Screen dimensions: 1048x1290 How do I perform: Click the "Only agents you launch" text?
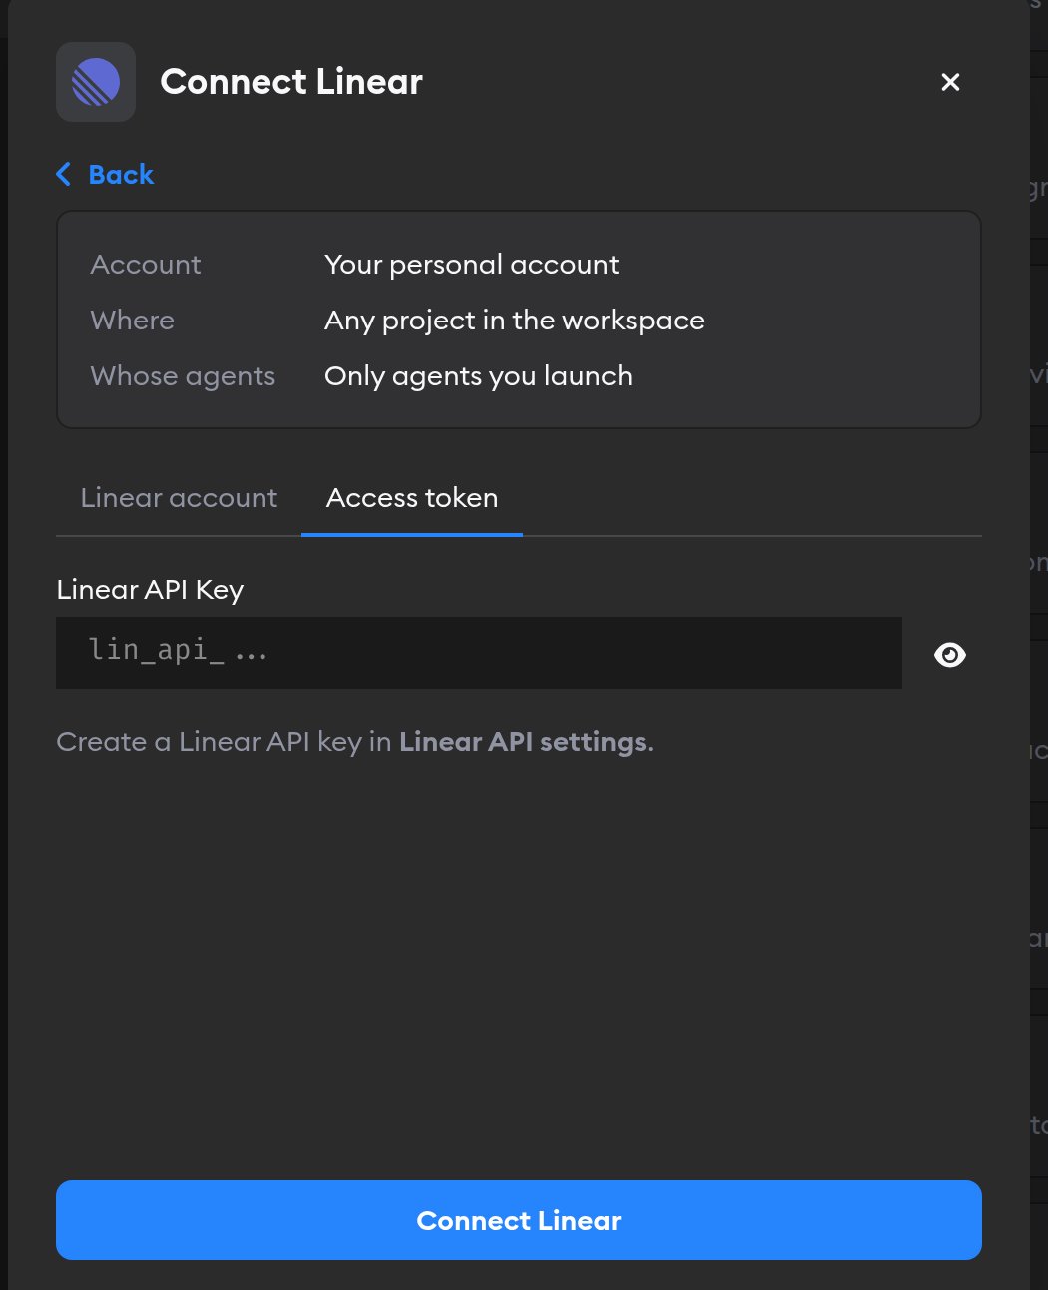pyautogui.click(x=478, y=376)
